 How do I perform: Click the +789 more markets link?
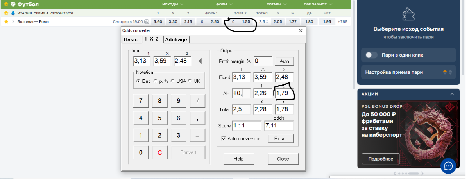coord(343,22)
